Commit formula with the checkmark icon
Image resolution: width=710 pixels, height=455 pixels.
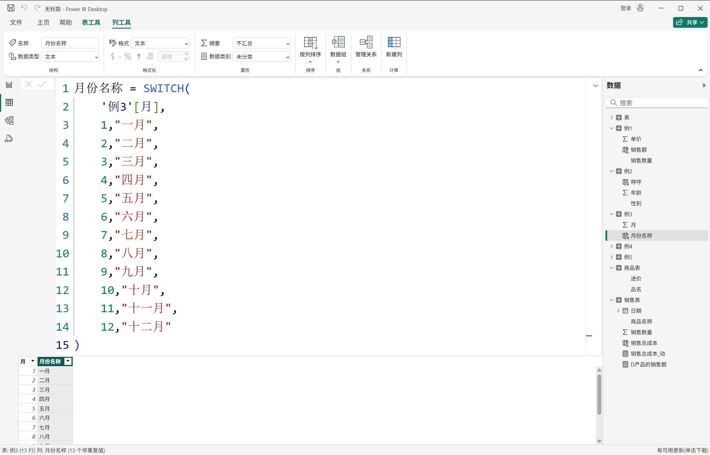(43, 84)
